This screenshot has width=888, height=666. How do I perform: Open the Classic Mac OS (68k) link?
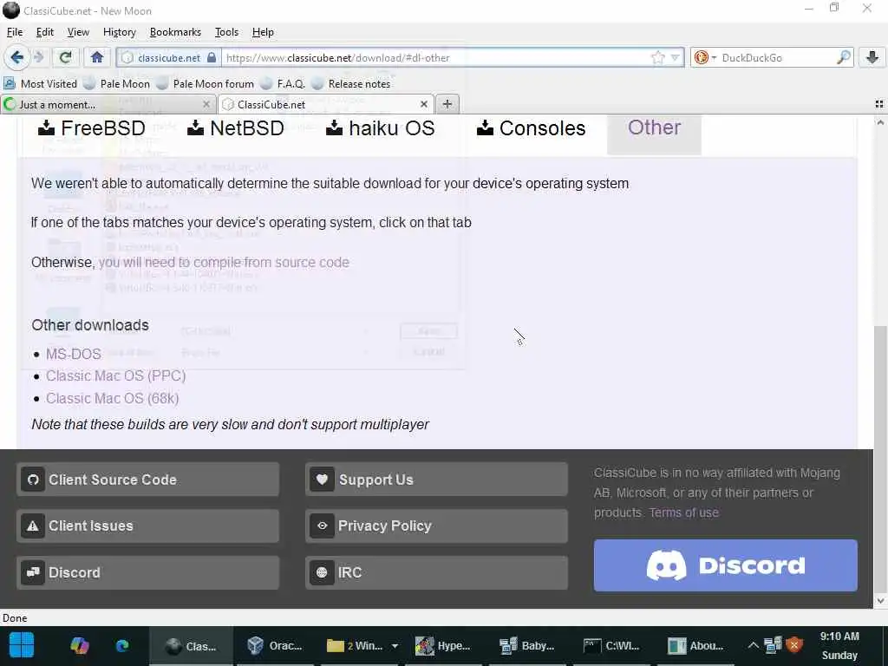click(112, 399)
